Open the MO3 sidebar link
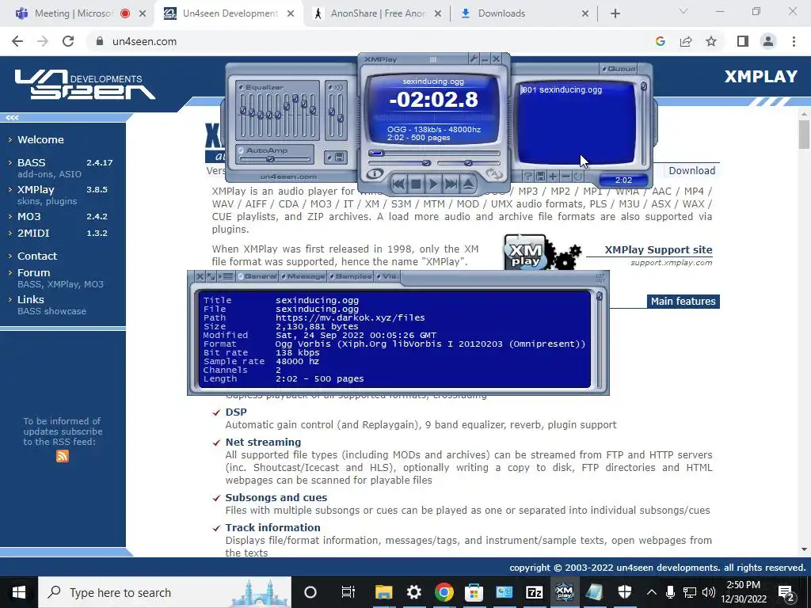Image resolution: width=811 pixels, height=608 pixels. tap(29, 216)
